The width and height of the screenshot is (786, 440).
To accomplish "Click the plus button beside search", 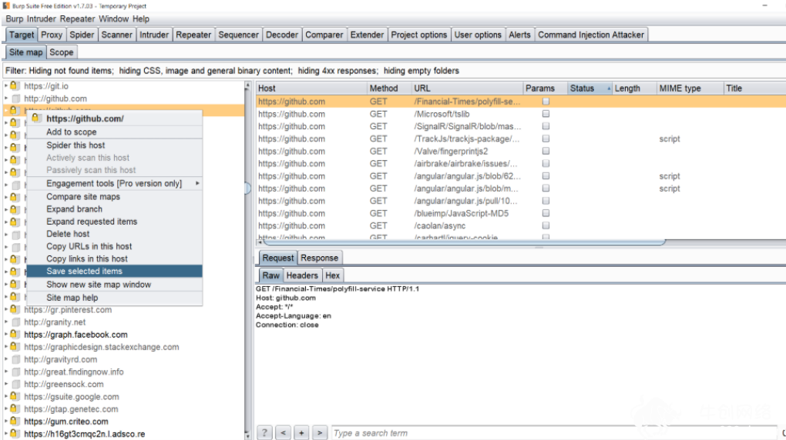I will [x=301, y=432].
